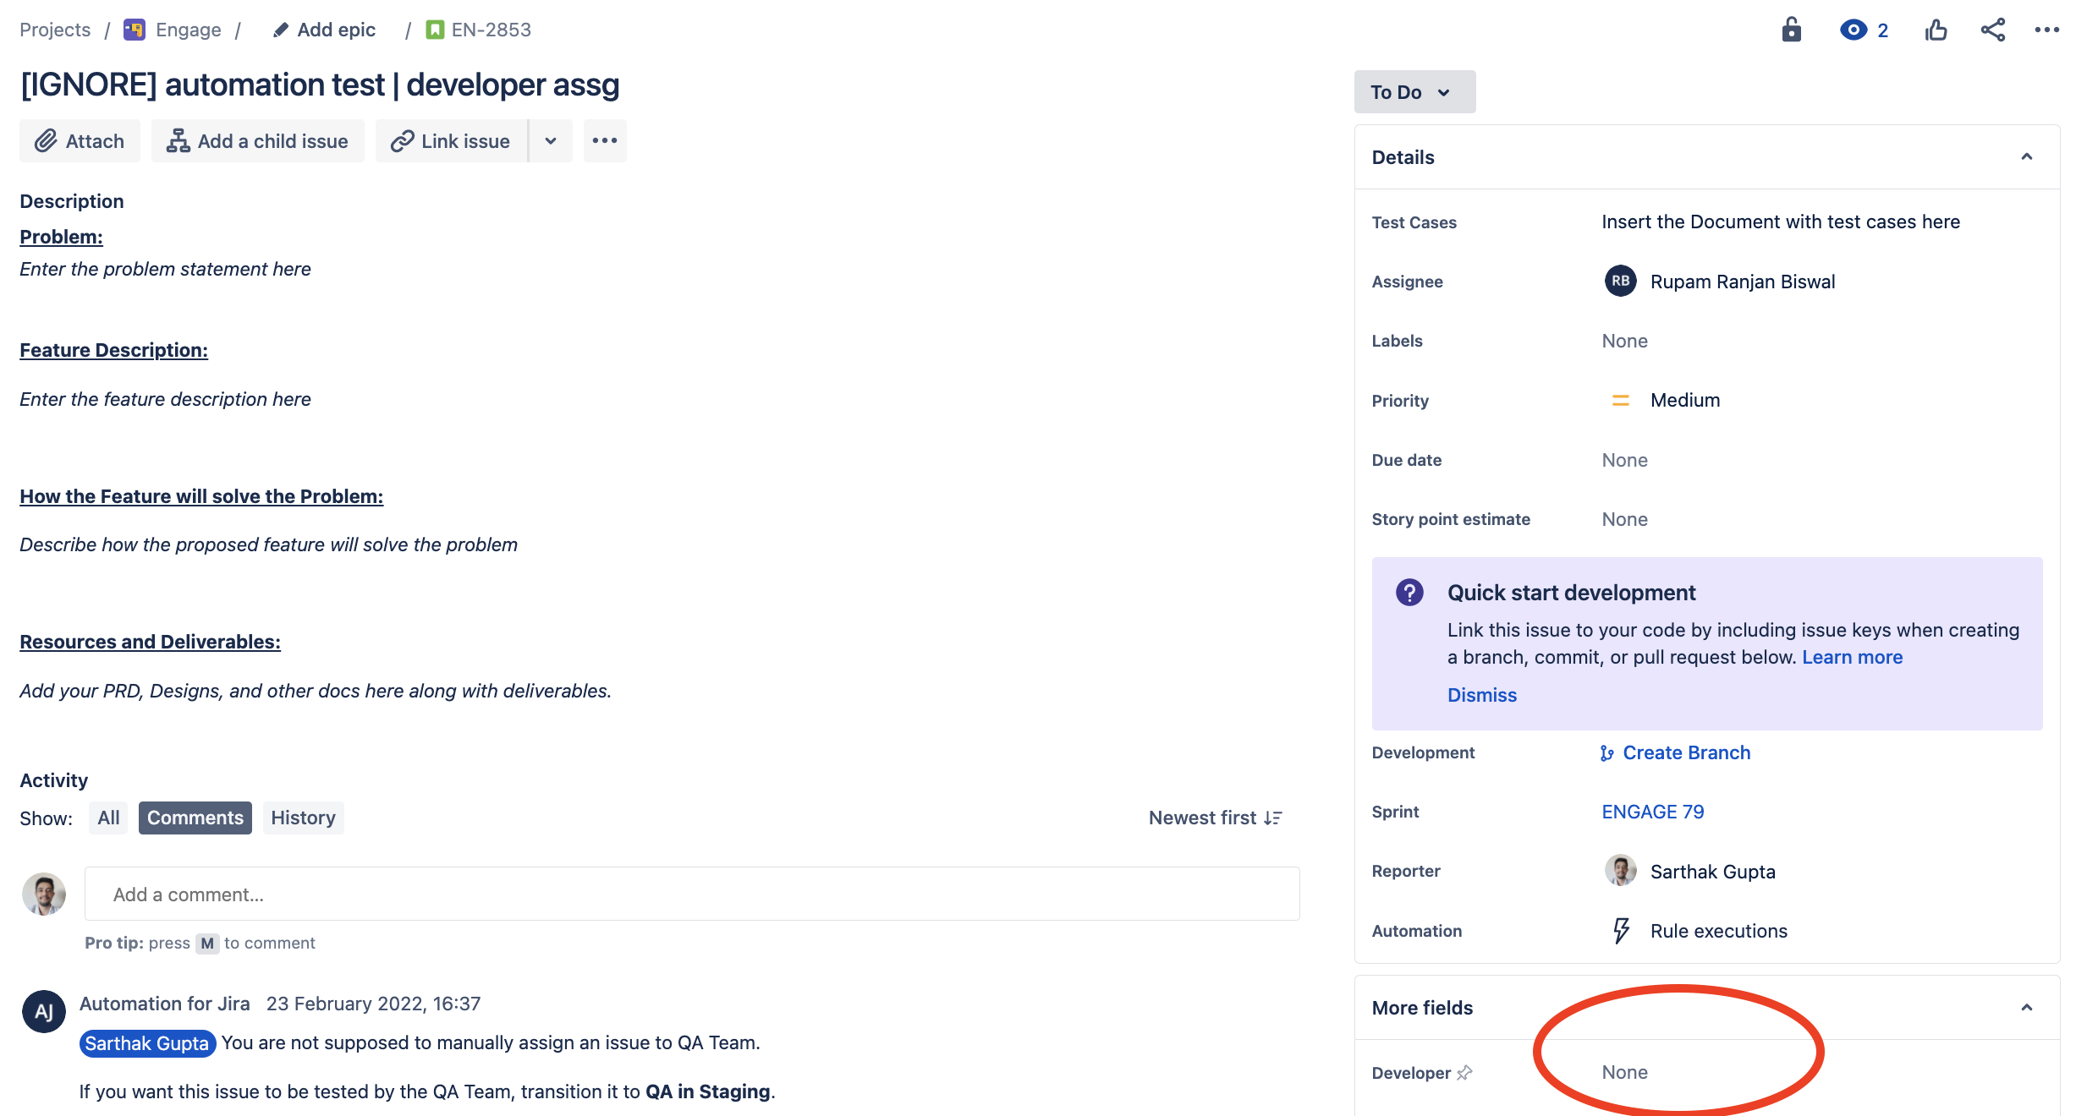This screenshot has width=2076, height=1116.
Task: Select the Comments activity tab
Action: [x=195, y=818]
